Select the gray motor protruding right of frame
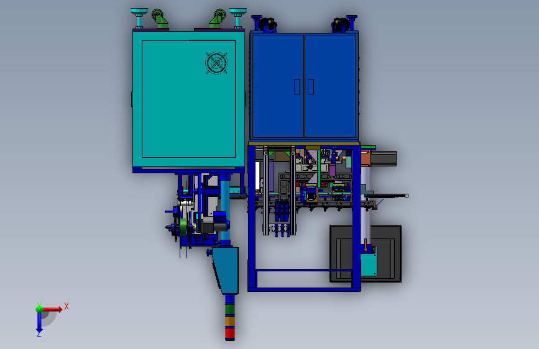This screenshot has height=349, width=539. 383,158
